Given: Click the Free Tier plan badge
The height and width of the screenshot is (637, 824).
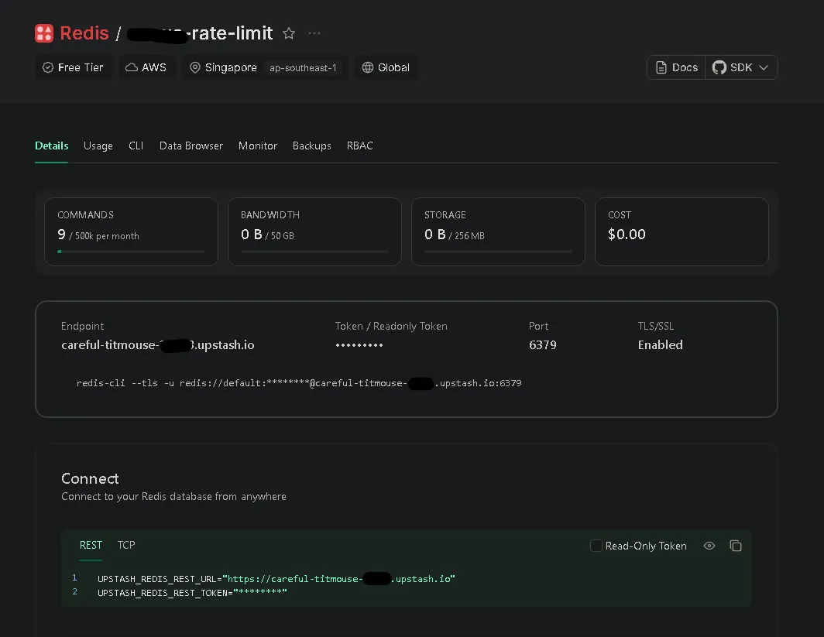Looking at the screenshot, I should pyautogui.click(x=73, y=67).
